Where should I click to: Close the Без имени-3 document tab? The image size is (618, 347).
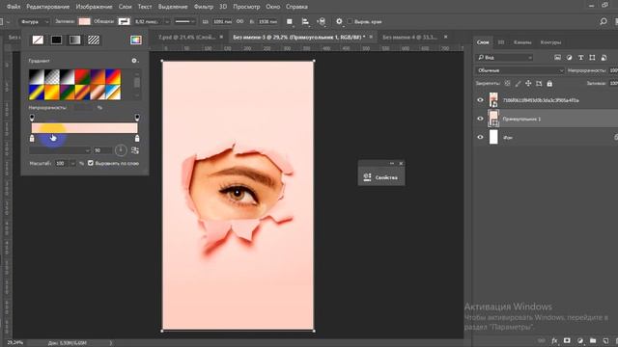click(371, 37)
